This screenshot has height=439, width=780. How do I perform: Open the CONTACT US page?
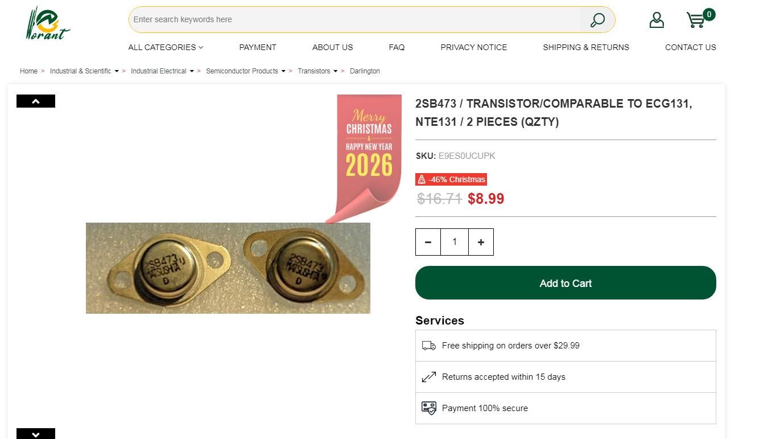[x=690, y=47]
